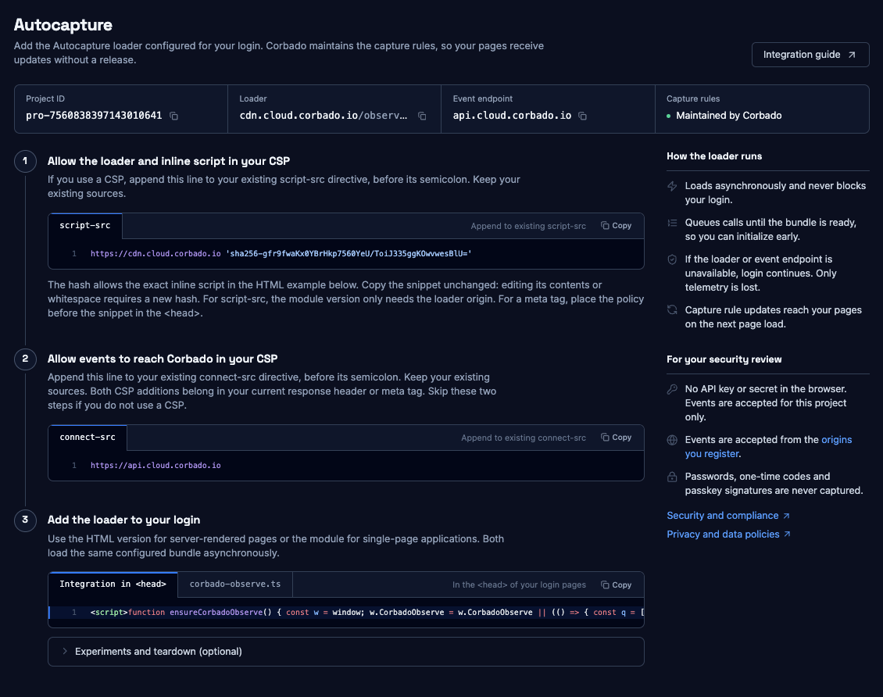Click https://api.cloud.corbado.io code line
This screenshot has width=883, height=697.
pos(156,466)
